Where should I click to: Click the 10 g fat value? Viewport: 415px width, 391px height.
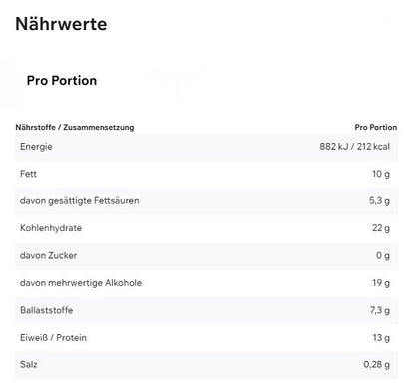pos(381,174)
